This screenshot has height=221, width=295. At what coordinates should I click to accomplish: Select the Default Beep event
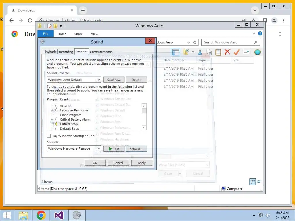pos(69,129)
